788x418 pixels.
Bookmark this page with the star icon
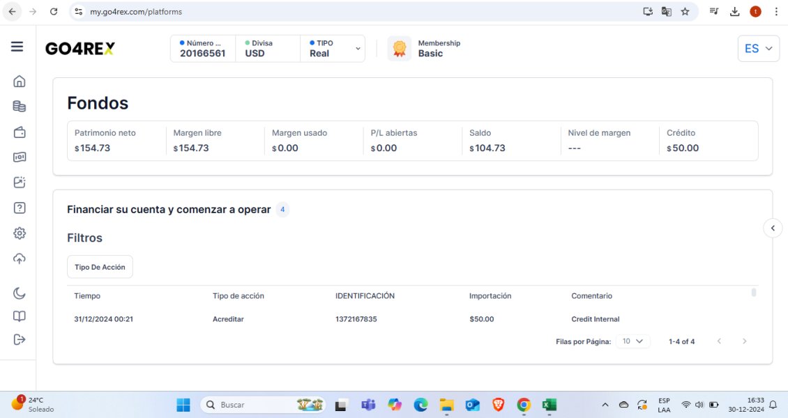[x=685, y=12]
